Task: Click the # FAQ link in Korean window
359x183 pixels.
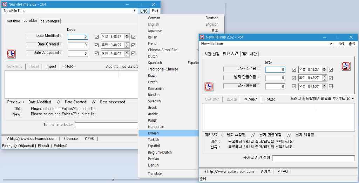Action: click(283, 171)
